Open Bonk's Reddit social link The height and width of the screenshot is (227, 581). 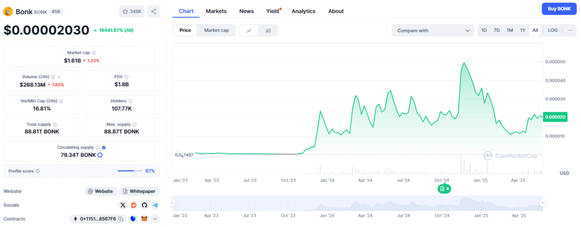(x=134, y=205)
